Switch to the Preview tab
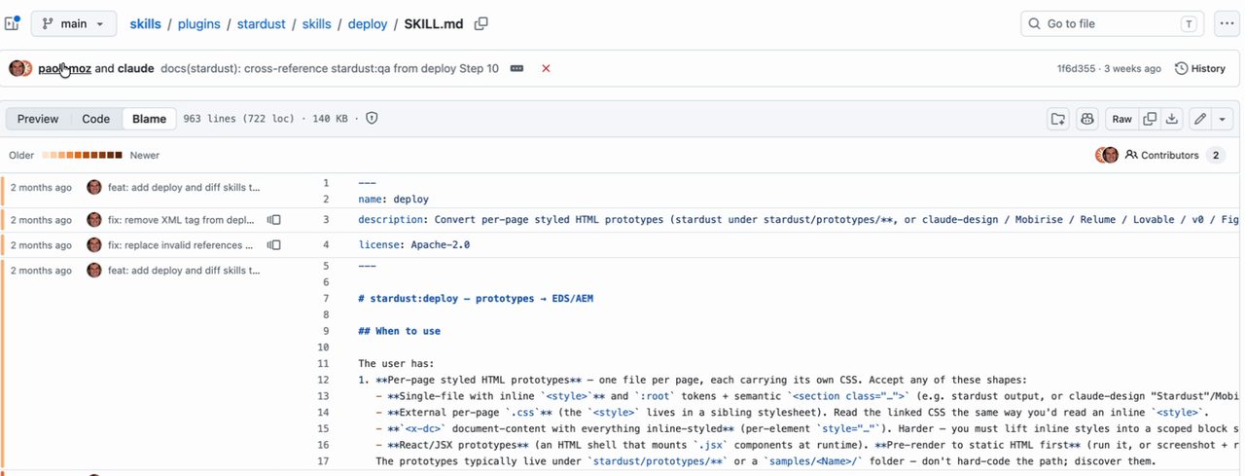1245x476 pixels. click(x=38, y=119)
